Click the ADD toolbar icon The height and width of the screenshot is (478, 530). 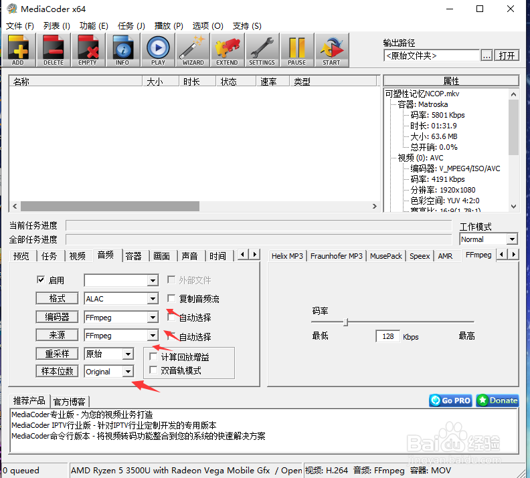coord(19,50)
